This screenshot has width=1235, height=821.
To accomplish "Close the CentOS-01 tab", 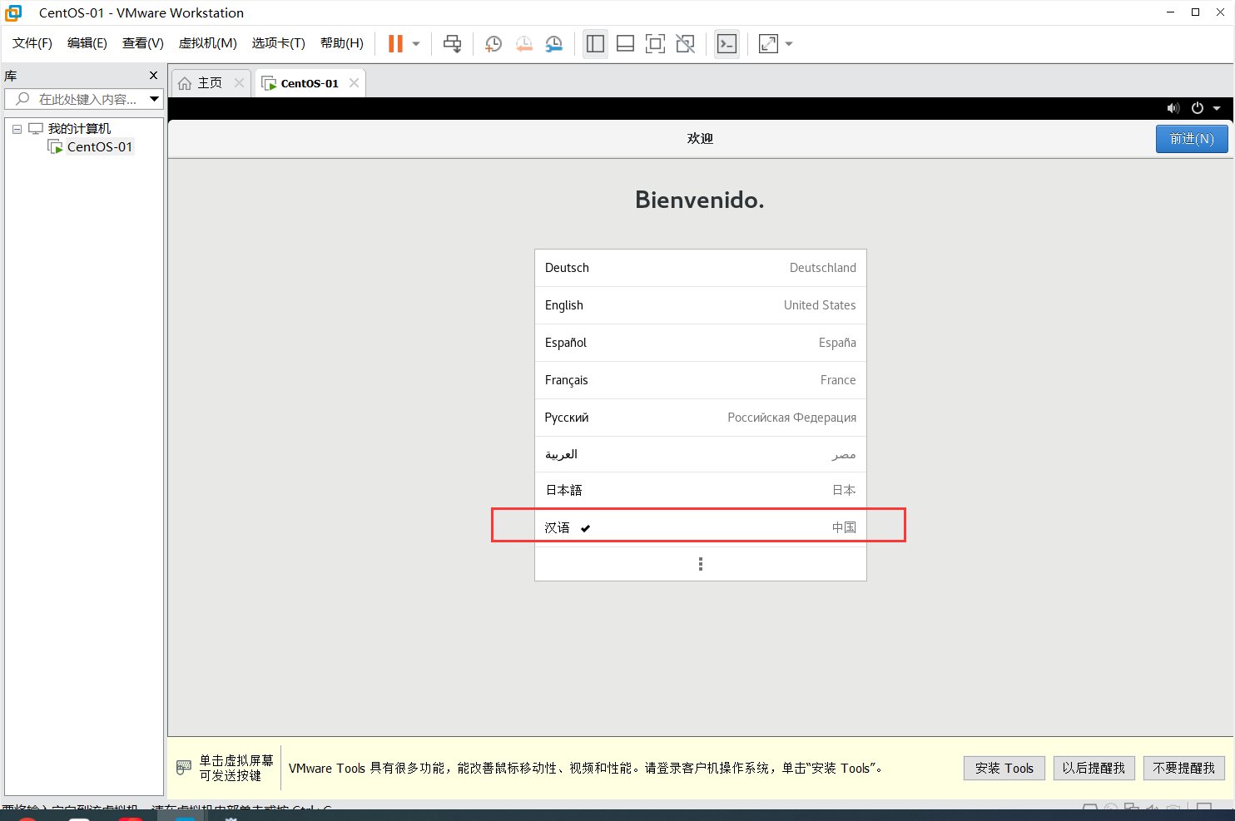I will [355, 82].
